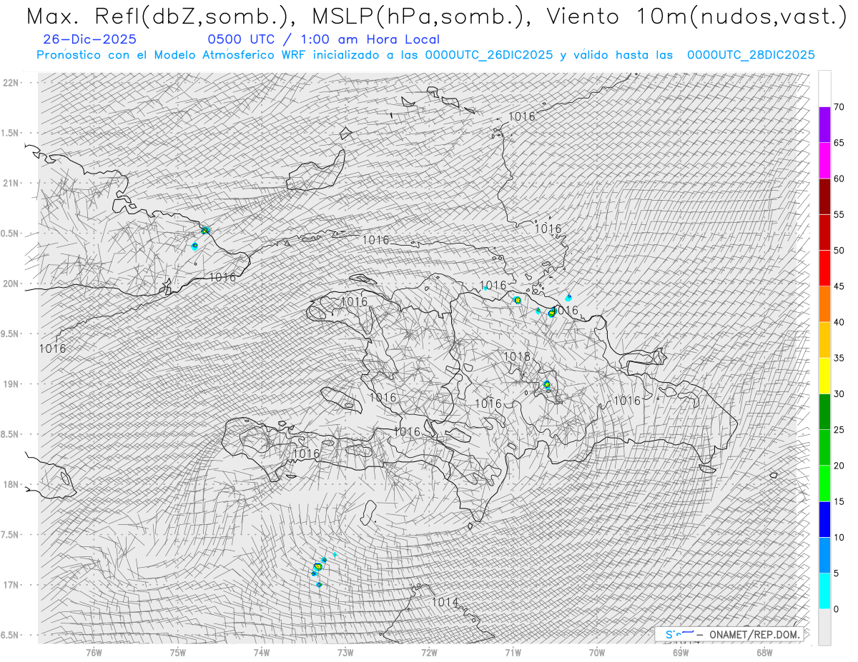The height and width of the screenshot is (662, 858).
Task: Pick the dark green 25–30 dBZ segment
Action: (x=824, y=412)
